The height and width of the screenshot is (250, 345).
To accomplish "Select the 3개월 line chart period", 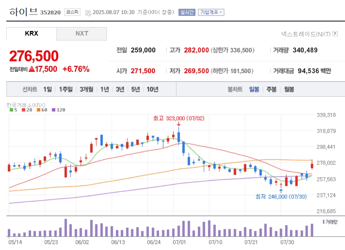I will coord(86,89).
